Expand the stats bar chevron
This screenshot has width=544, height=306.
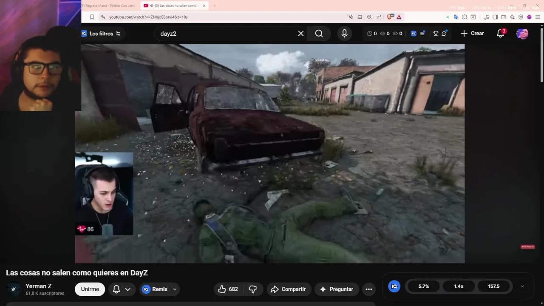click(x=522, y=286)
